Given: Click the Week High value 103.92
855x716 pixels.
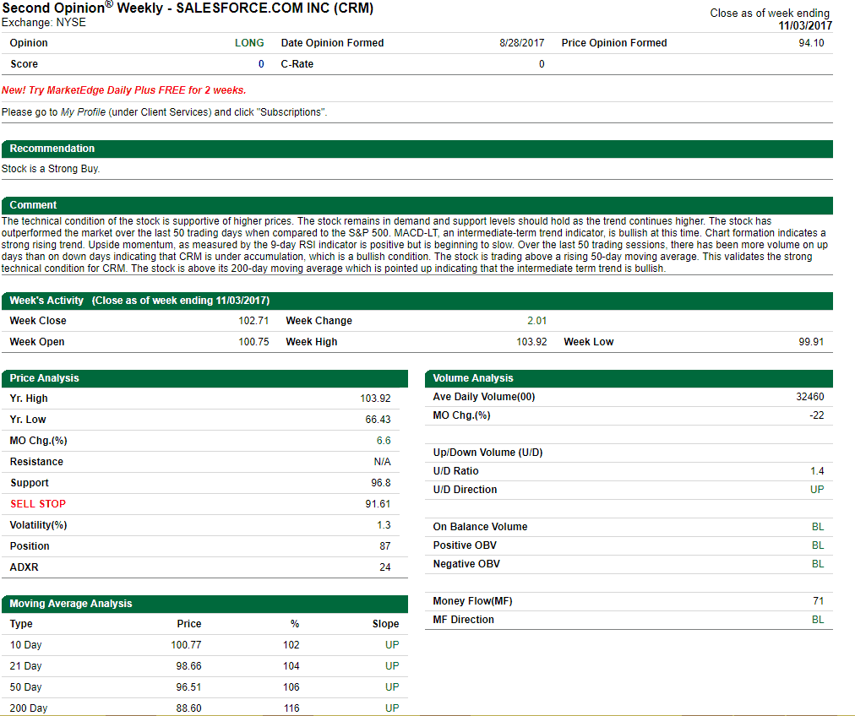Looking at the screenshot, I should point(531,342).
